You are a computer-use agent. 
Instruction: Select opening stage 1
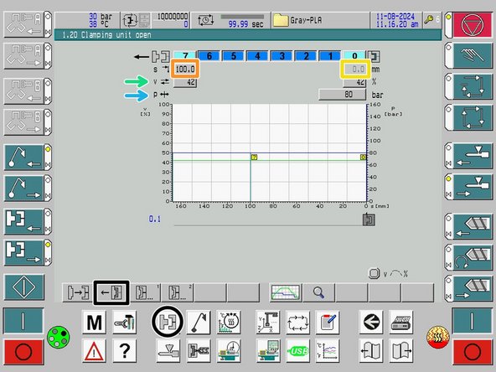330,55
